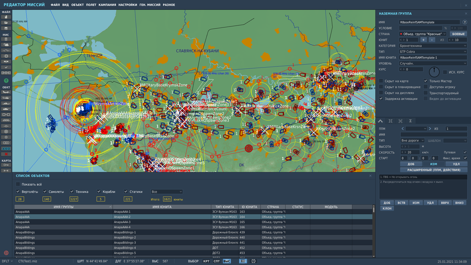Expand the Тип БТР Cobra dropdown
471x265 pixels.
click(x=433, y=51)
